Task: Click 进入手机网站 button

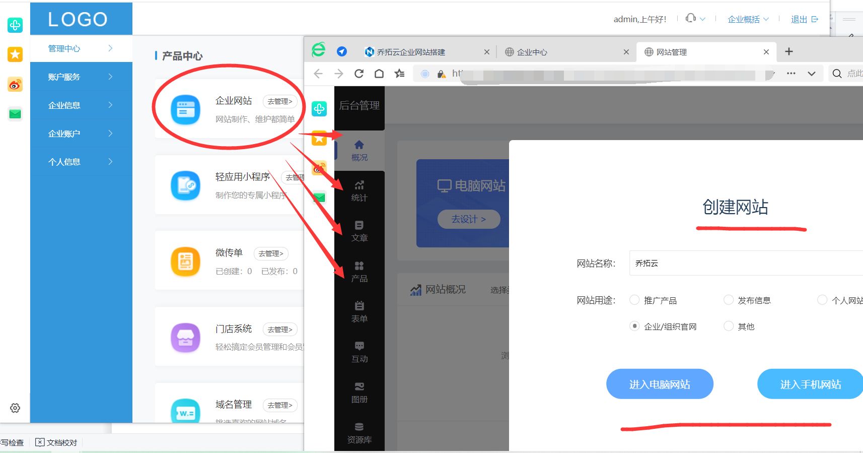Action: tap(810, 384)
